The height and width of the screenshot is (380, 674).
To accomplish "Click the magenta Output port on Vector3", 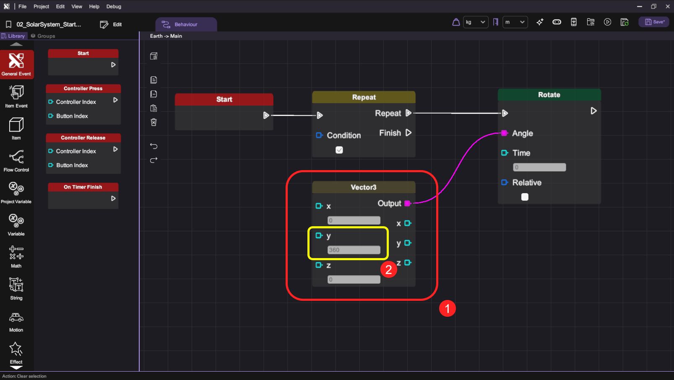I will (407, 204).
